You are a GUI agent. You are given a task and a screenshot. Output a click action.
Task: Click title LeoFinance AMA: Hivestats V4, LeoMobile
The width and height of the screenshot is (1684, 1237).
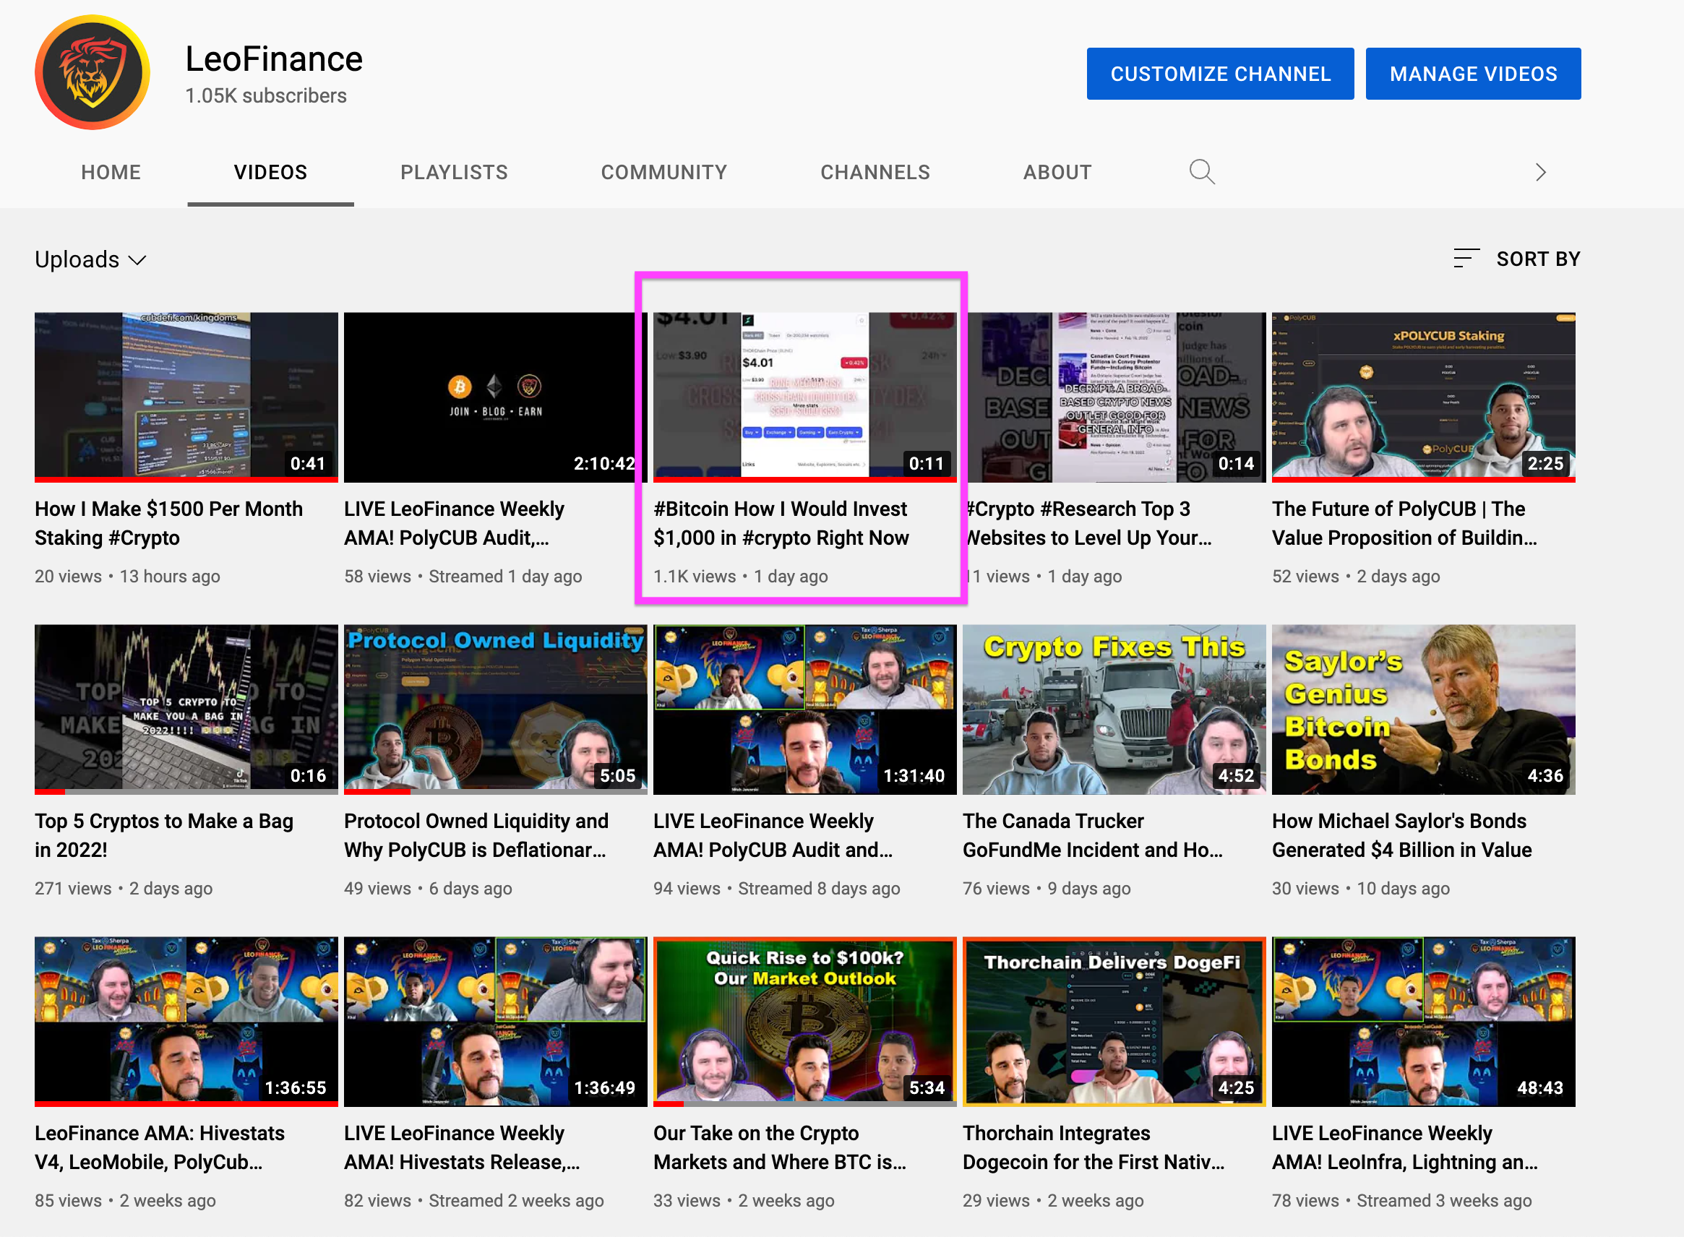click(x=160, y=1147)
